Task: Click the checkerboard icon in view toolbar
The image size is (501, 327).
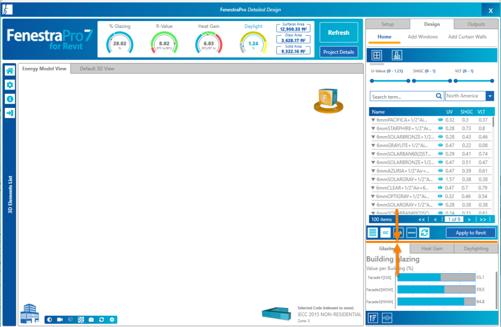Action: coord(81,319)
